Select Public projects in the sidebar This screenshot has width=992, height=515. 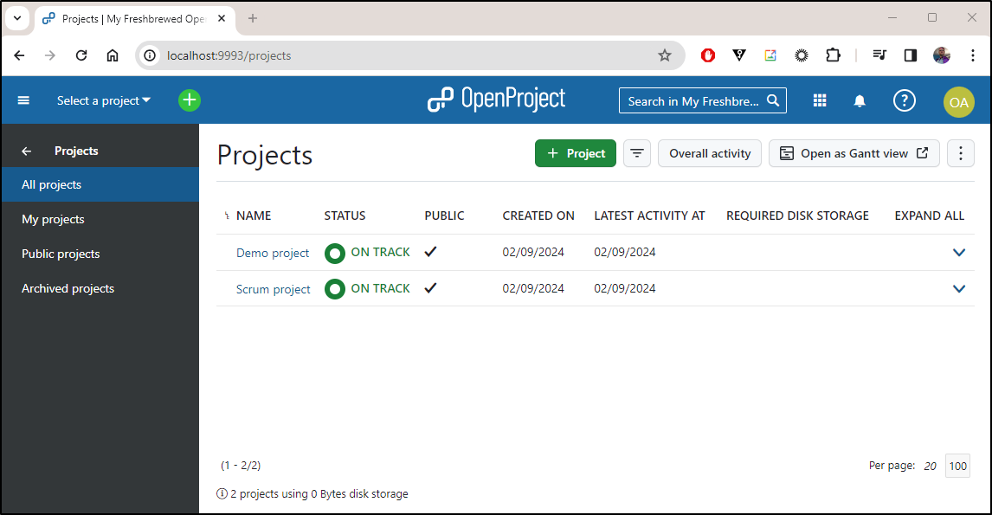[100, 254]
